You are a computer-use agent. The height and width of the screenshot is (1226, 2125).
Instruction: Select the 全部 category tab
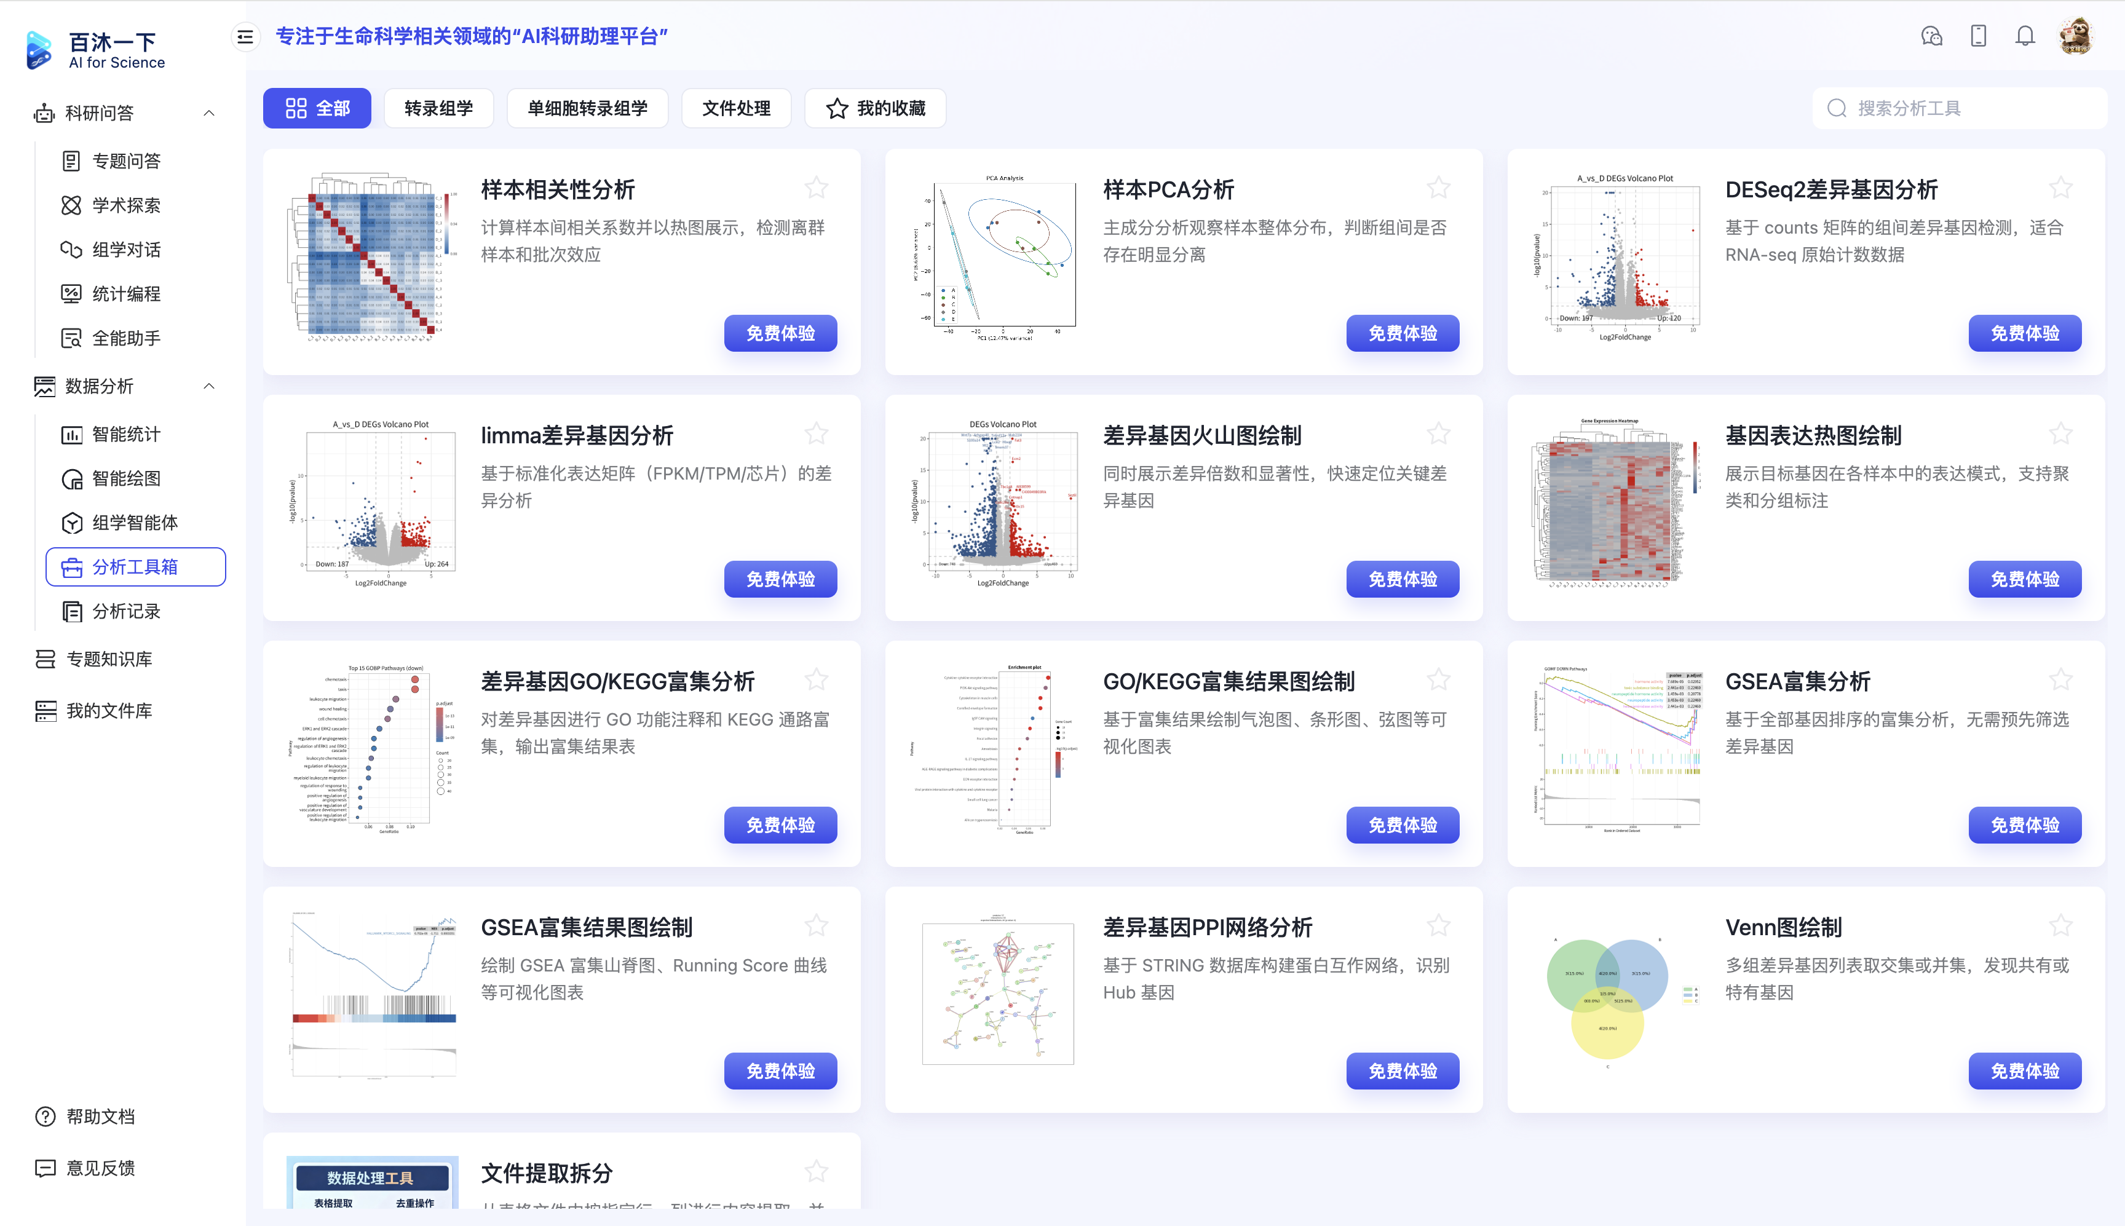[317, 109]
